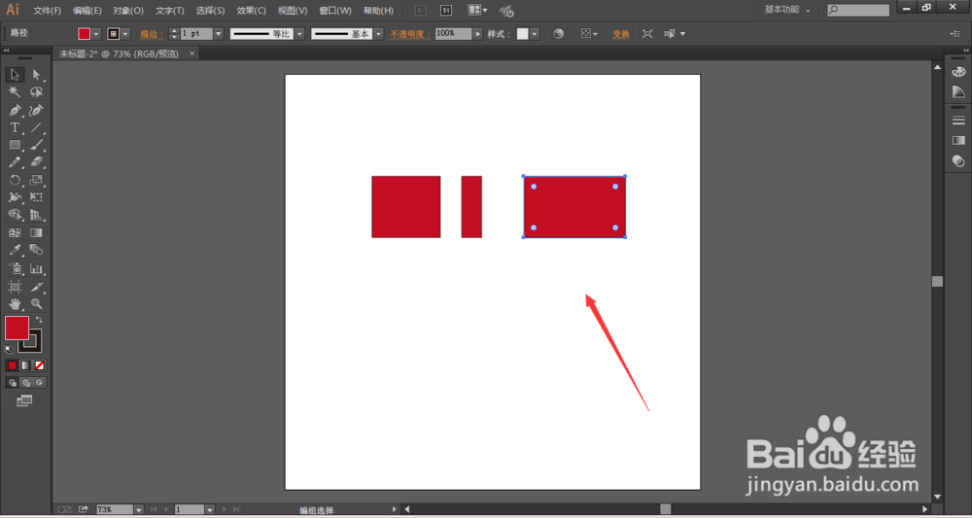Select the Paintbrush tool
The width and height of the screenshot is (972, 518).
click(37, 145)
